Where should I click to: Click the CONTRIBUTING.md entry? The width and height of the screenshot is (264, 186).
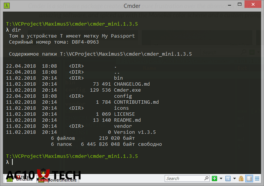point(136,102)
